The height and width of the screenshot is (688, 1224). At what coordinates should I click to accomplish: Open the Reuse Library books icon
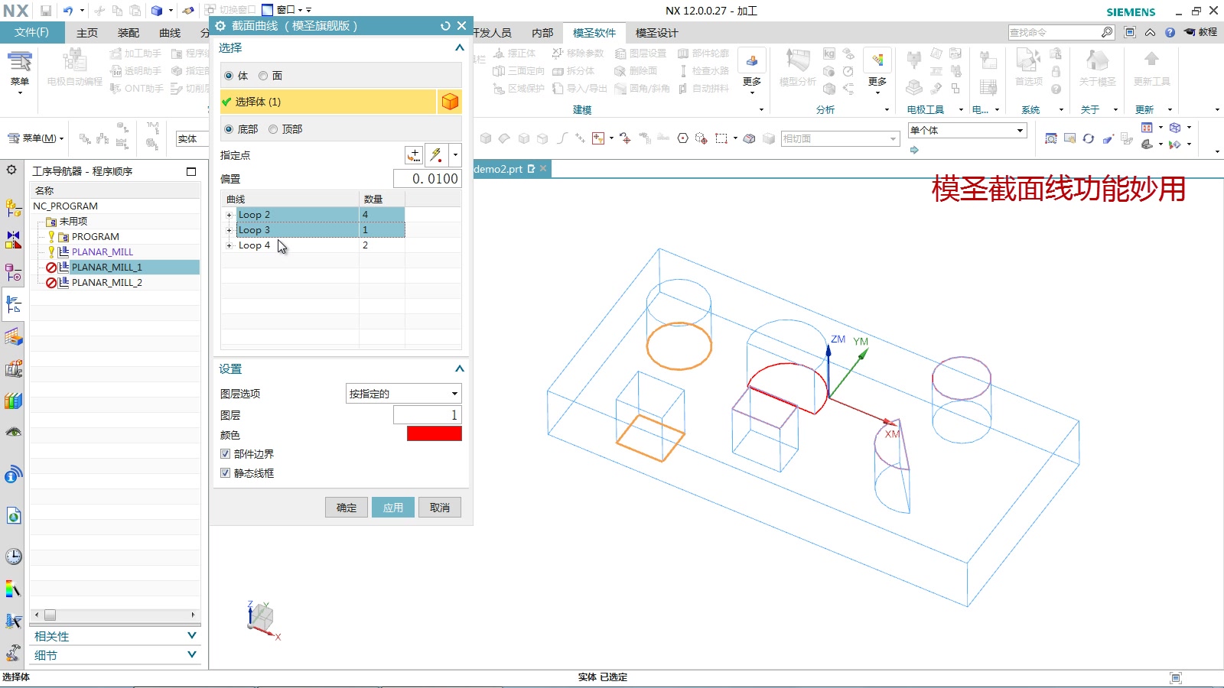click(14, 401)
